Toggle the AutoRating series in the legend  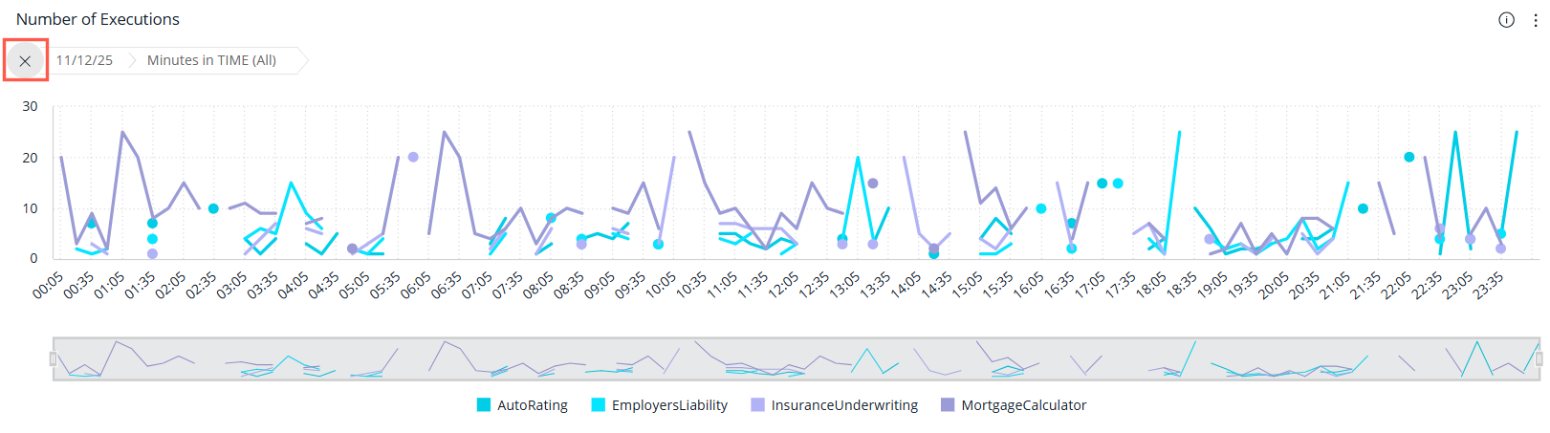click(x=532, y=405)
